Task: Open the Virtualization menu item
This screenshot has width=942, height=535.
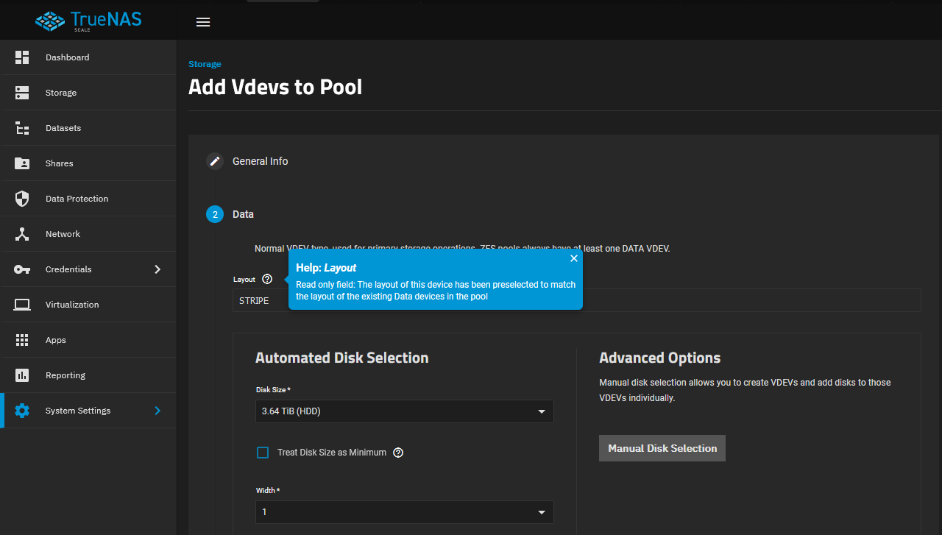Action: (88, 305)
